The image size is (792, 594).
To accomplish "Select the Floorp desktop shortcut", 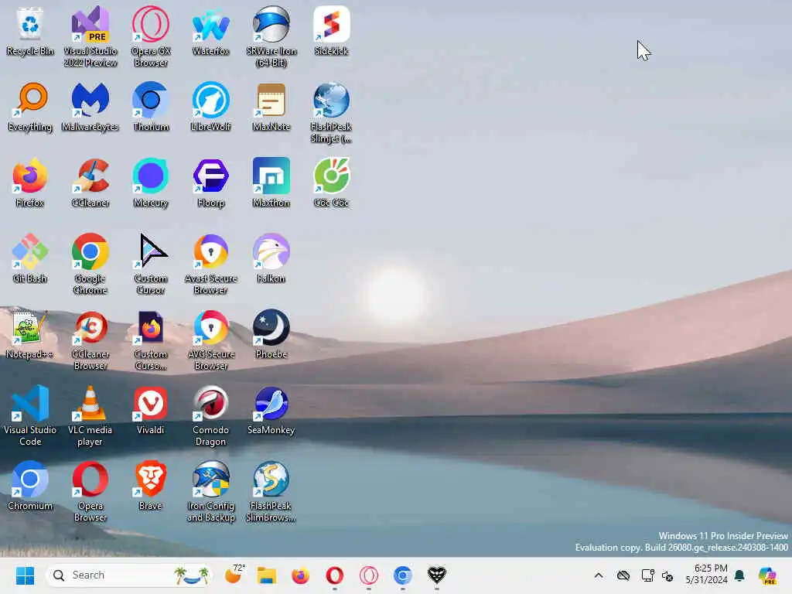I will pos(210,183).
